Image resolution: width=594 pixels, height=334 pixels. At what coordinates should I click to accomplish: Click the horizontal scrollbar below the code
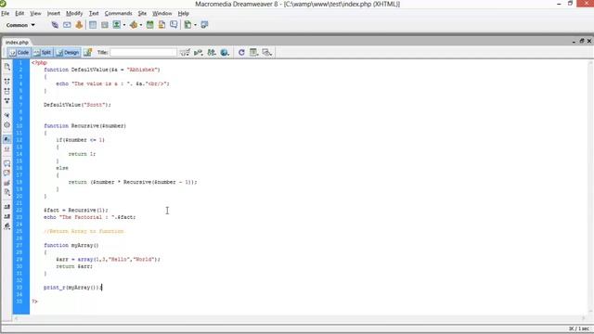pos(299,318)
